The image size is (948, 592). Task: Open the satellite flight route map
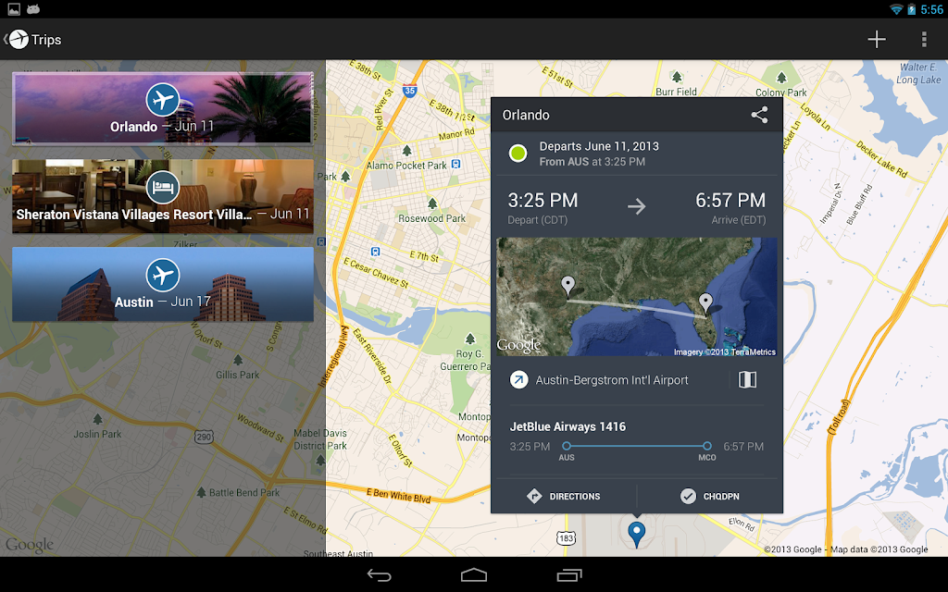coord(637,297)
